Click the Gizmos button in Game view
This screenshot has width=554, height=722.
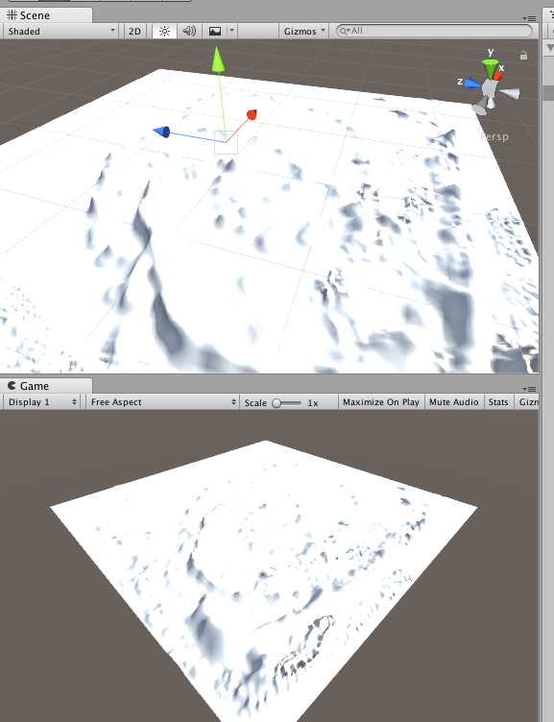pyautogui.click(x=527, y=402)
